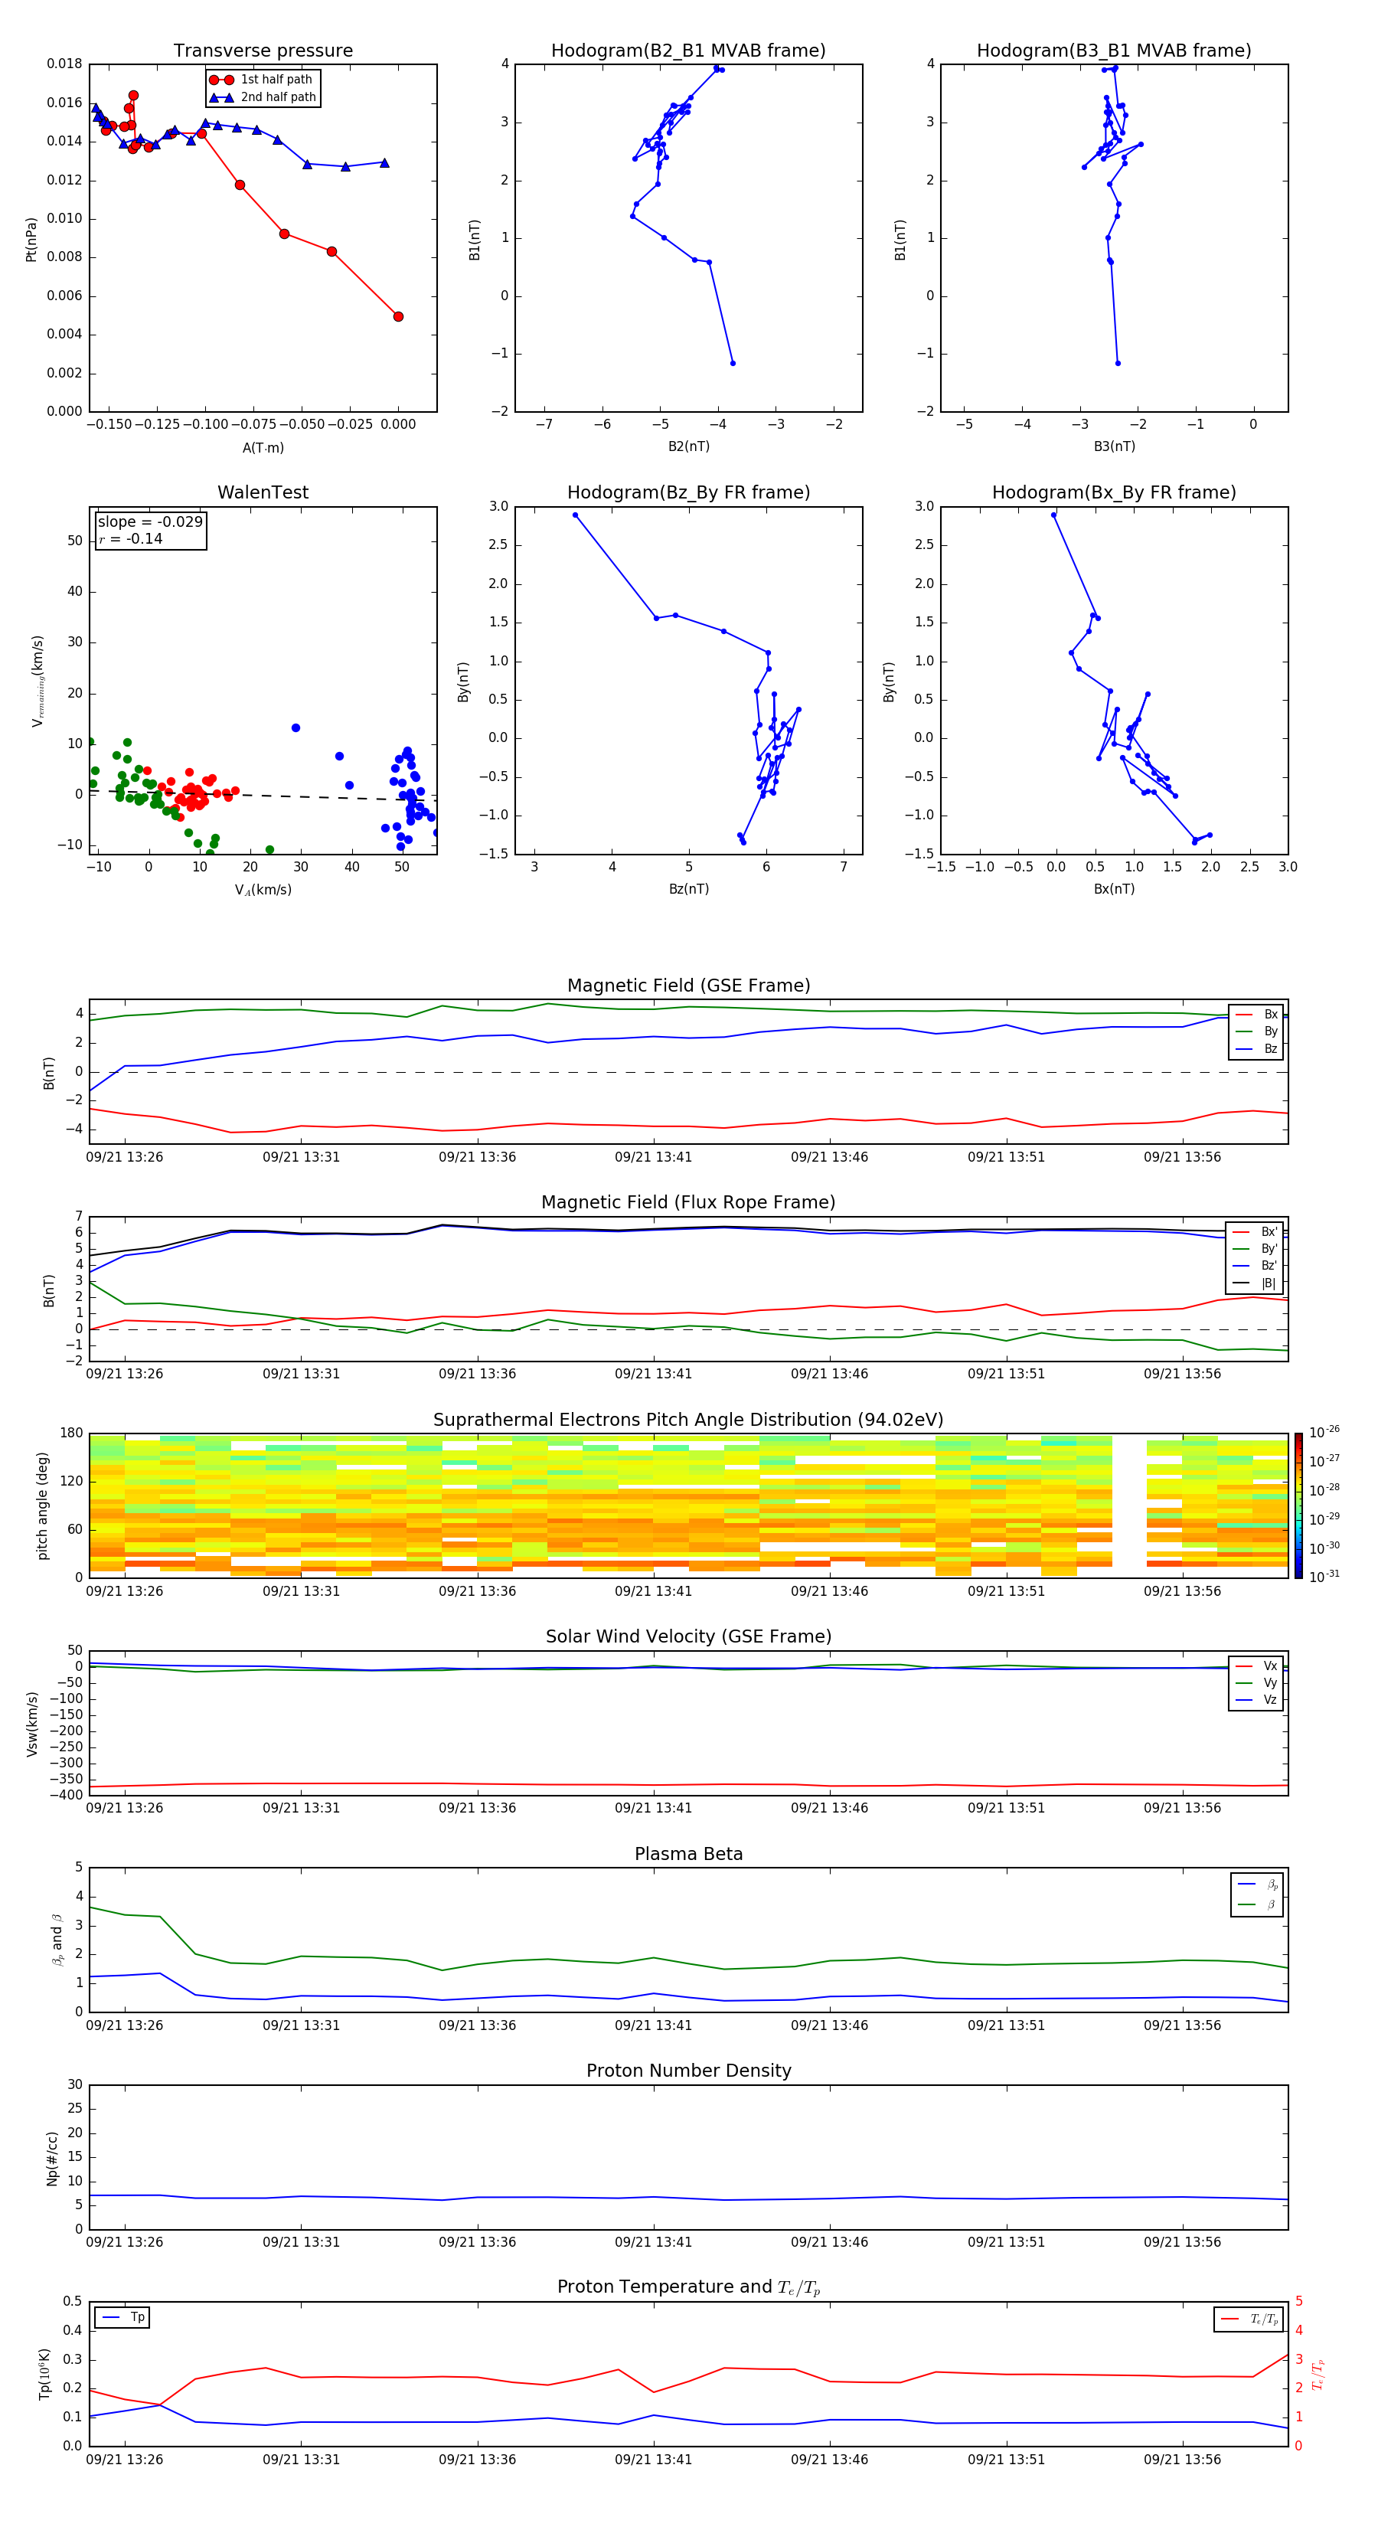
Task: Click the 'Bx(nT)' x-axis label
Action: (1114, 889)
